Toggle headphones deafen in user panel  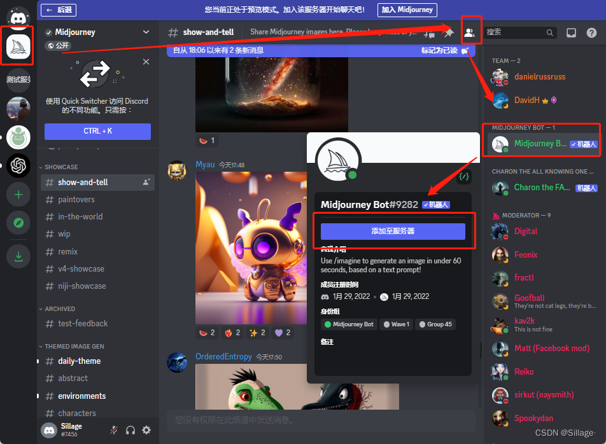pos(130,430)
